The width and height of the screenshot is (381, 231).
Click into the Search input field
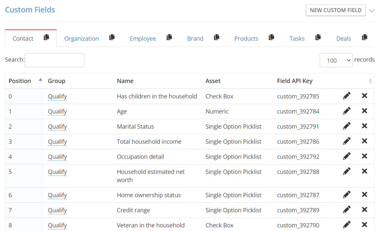(x=54, y=60)
